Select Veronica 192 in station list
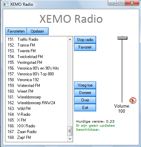This screenshot has height=147, width=141. 36,80
